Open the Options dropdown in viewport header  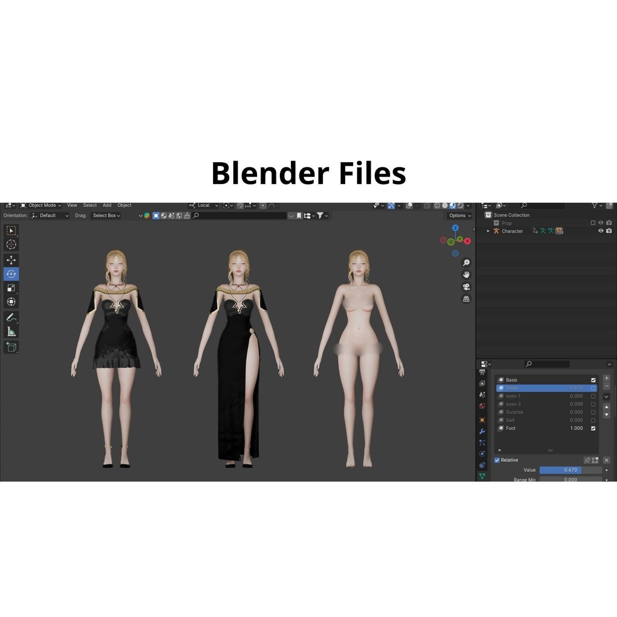[x=459, y=215]
